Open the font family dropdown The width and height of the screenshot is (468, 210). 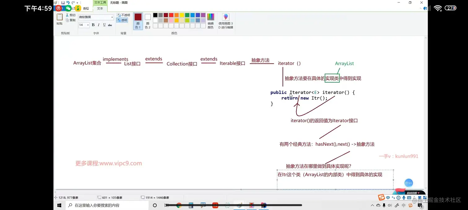[111, 18]
